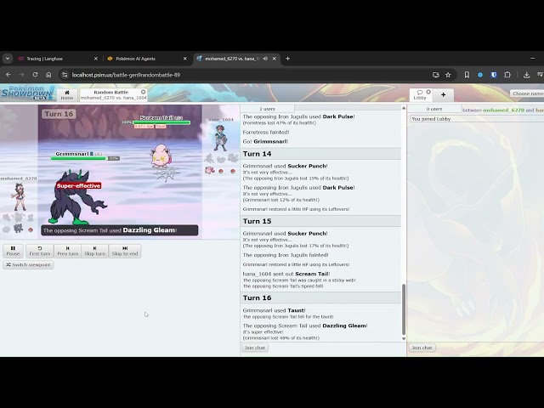Open the Bitwarden shield extension icon

(x=494, y=75)
